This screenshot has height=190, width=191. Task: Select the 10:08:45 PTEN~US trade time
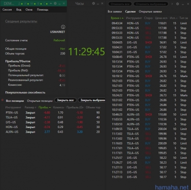click(117, 57)
